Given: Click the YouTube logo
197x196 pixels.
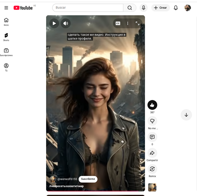Looking at the screenshot, I should pyautogui.click(x=23, y=8).
